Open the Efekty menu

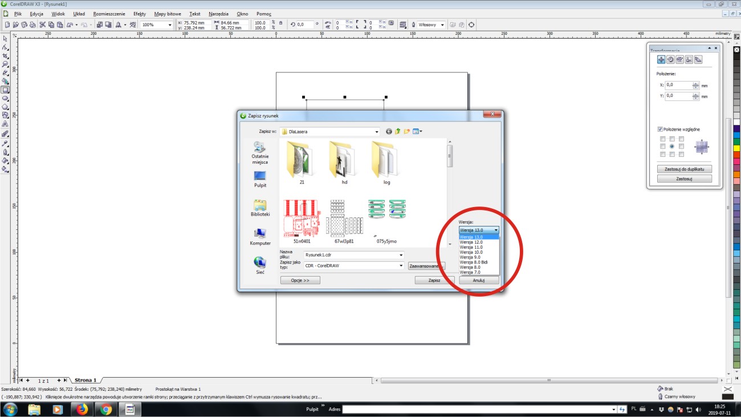coord(140,13)
